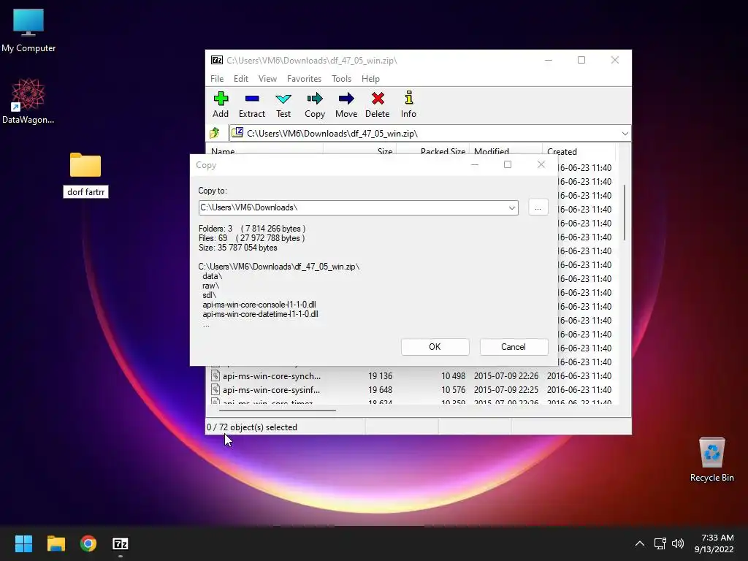Click the 7-Zip title bar app icon
748x561 pixels.
(216, 60)
